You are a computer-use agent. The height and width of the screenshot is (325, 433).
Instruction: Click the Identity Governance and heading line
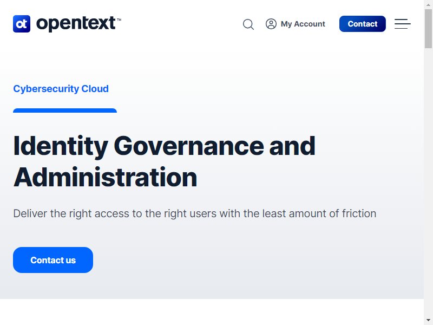click(x=165, y=146)
